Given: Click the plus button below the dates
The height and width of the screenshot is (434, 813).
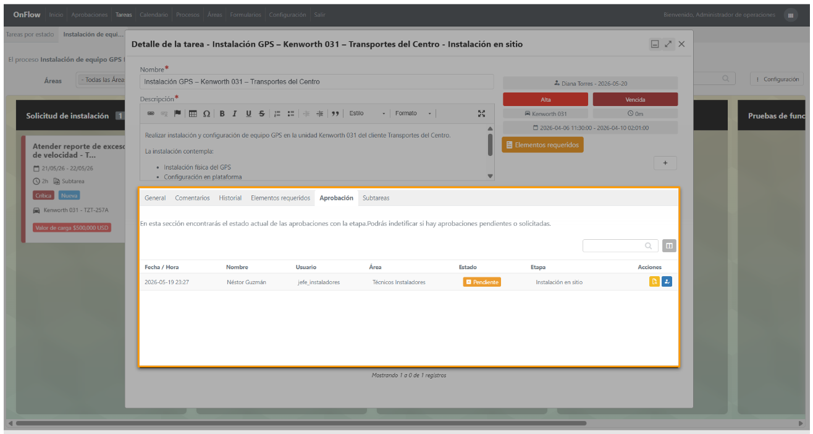Looking at the screenshot, I should pyautogui.click(x=665, y=163).
